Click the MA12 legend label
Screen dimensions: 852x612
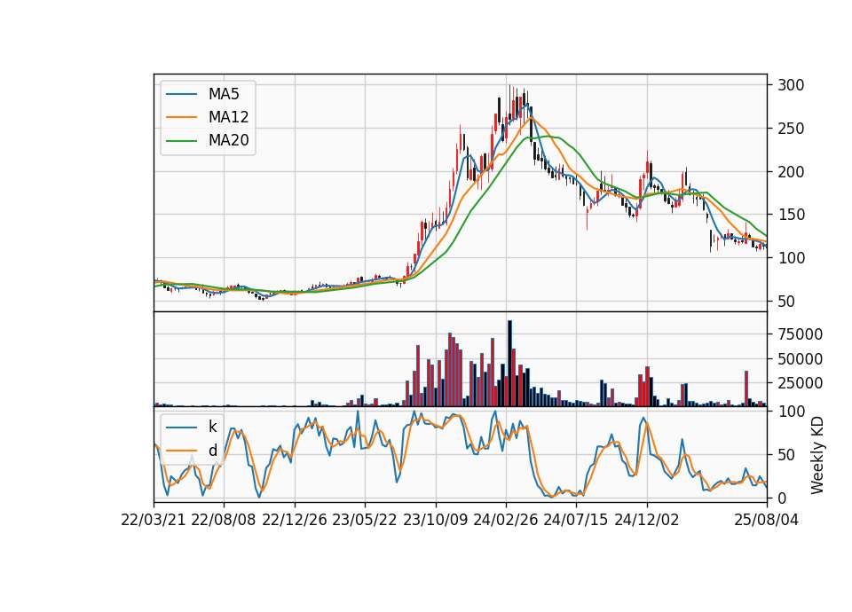coord(228,117)
